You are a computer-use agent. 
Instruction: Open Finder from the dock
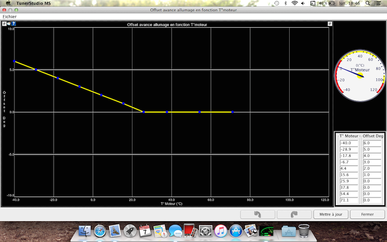click(85, 231)
